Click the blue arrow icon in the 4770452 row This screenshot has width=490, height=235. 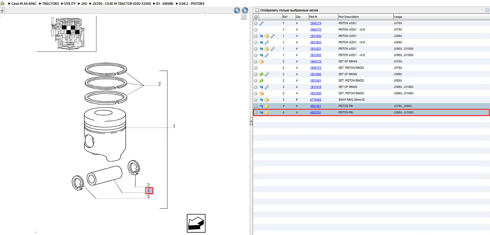pos(261,100)
